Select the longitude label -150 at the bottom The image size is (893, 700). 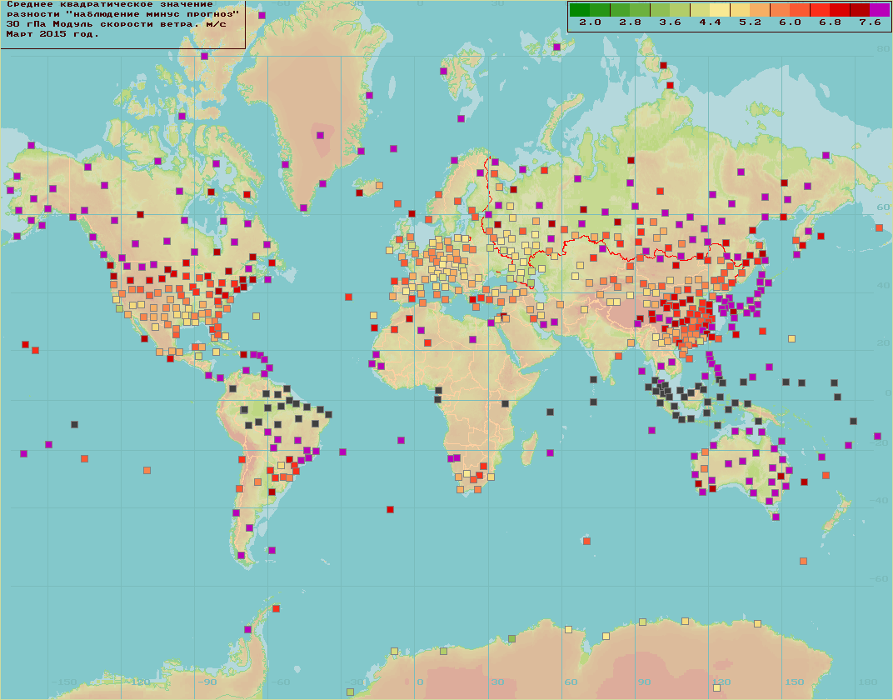tap(64, 682)
